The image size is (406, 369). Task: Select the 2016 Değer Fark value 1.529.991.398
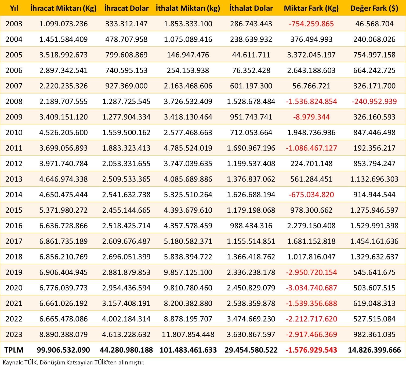click(x=374, y=226)
